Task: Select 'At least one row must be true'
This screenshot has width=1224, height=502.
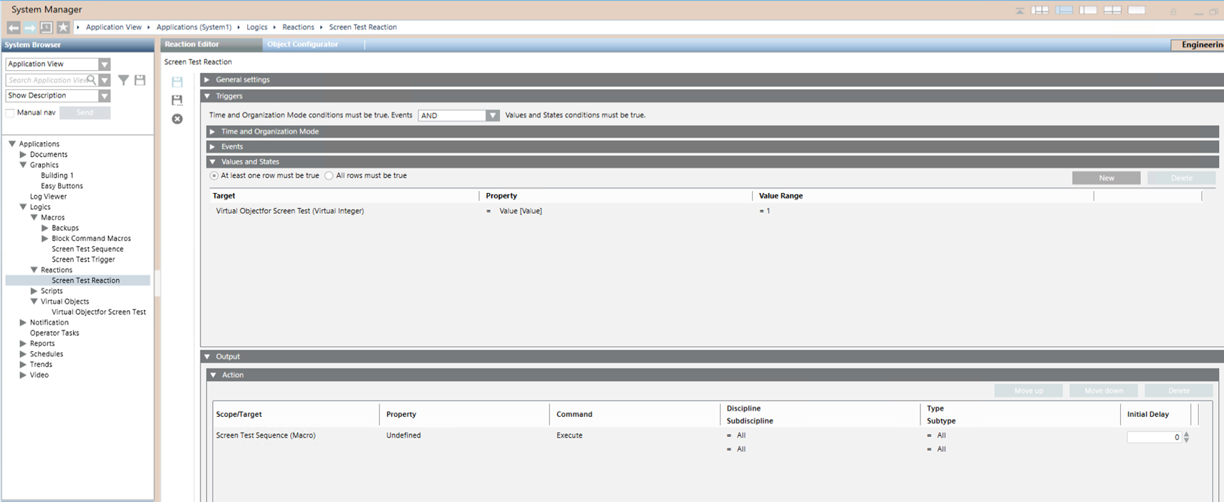Action: pos(214,176)
